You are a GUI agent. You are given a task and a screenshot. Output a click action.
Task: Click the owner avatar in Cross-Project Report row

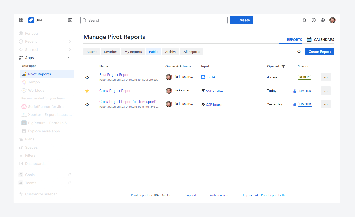pos(169,91)
